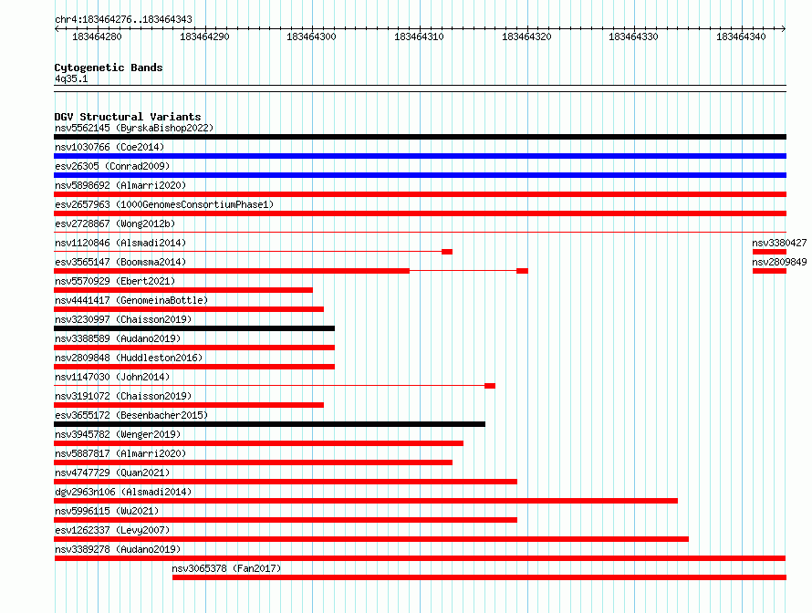Select the red bar under nsv5887817
Screen dimensions: 812x613
pos(254,462)
